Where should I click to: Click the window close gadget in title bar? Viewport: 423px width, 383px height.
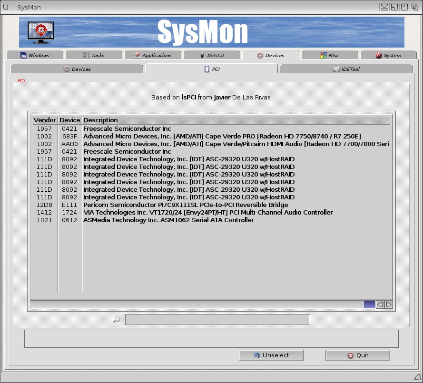click(6, 7)
